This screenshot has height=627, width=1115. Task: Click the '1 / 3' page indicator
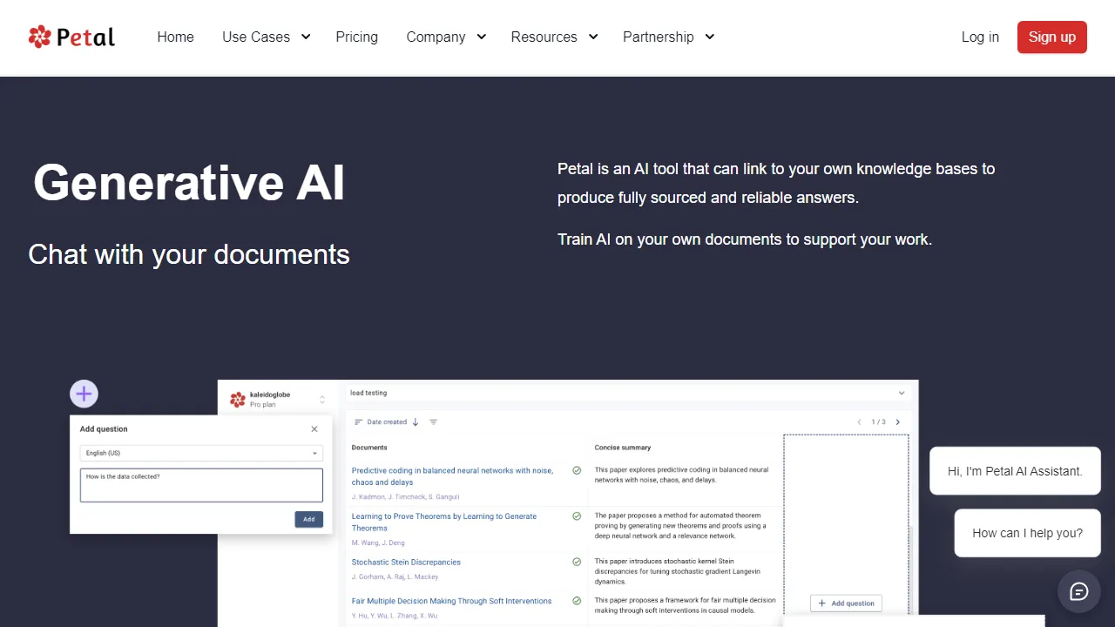pos(879,422)
